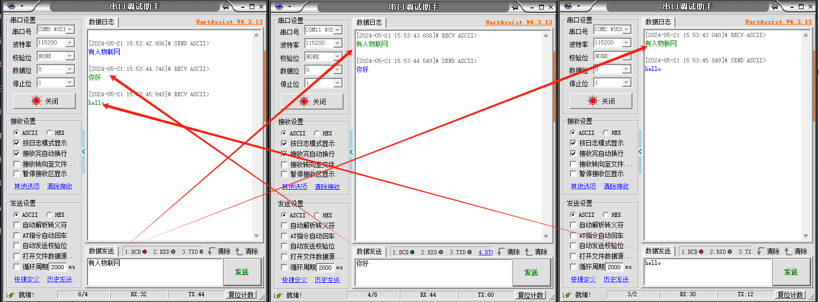The height and width of the screenshot is (302, 819).
Task: Open 历史发送 link in COM2 window
Action: coord(617,279)
